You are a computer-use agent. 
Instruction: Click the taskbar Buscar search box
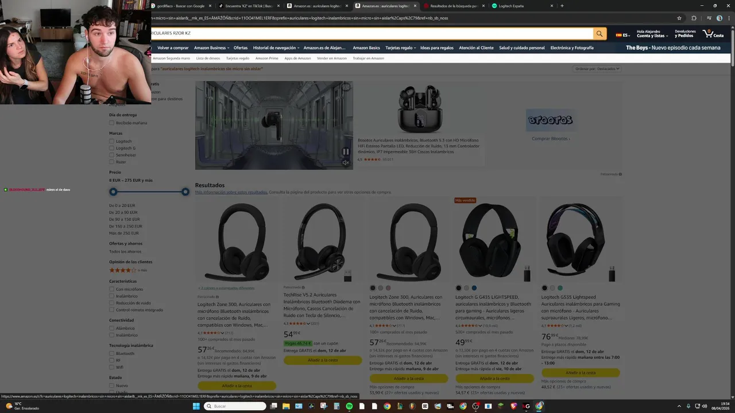point(235,406)
